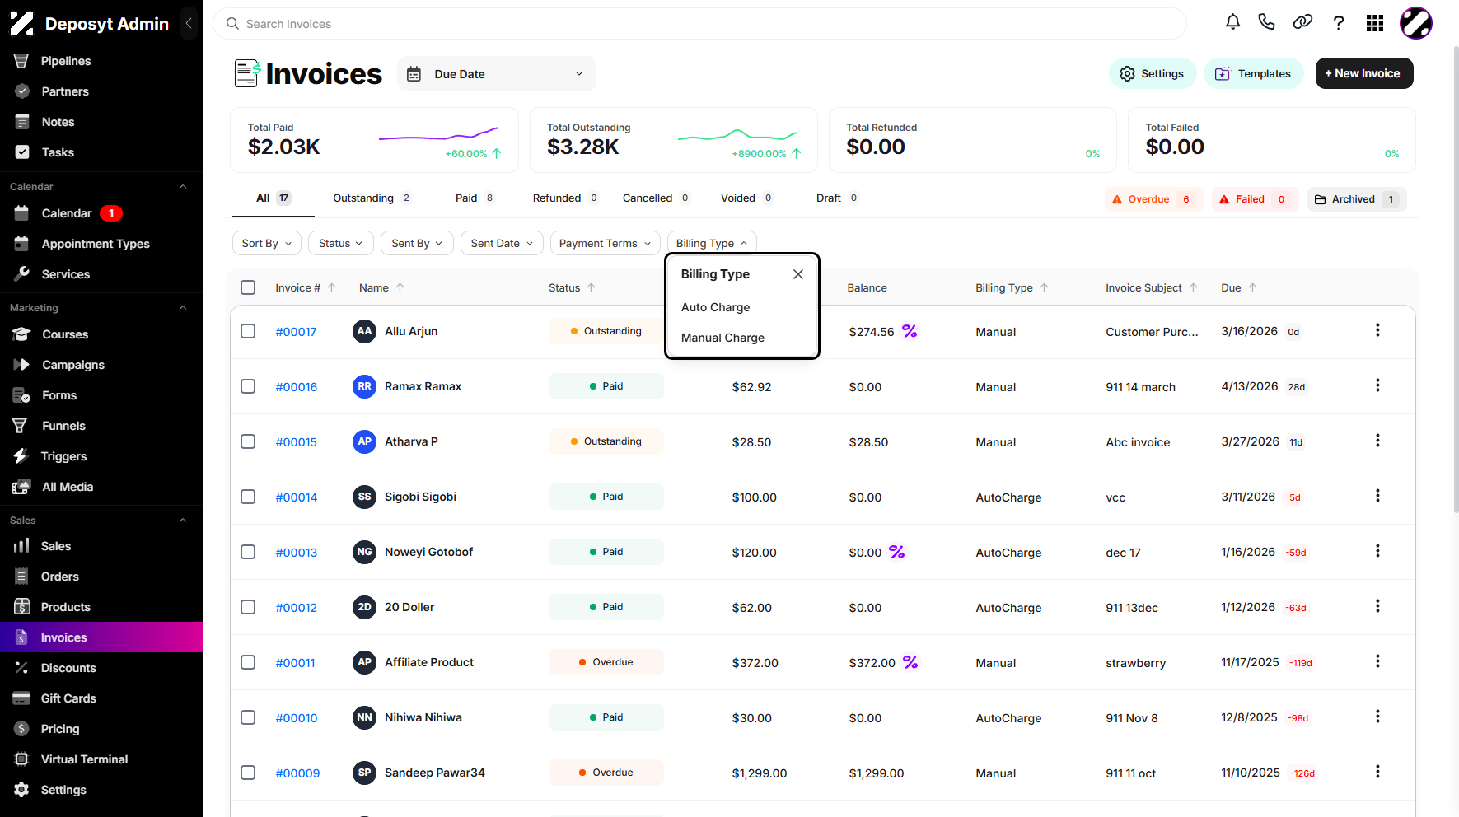The width and height of the screenshot is (1459, 817).
Task: Open the Due Date dropdown
Action: pyautogui.click(x=496, y=74)
